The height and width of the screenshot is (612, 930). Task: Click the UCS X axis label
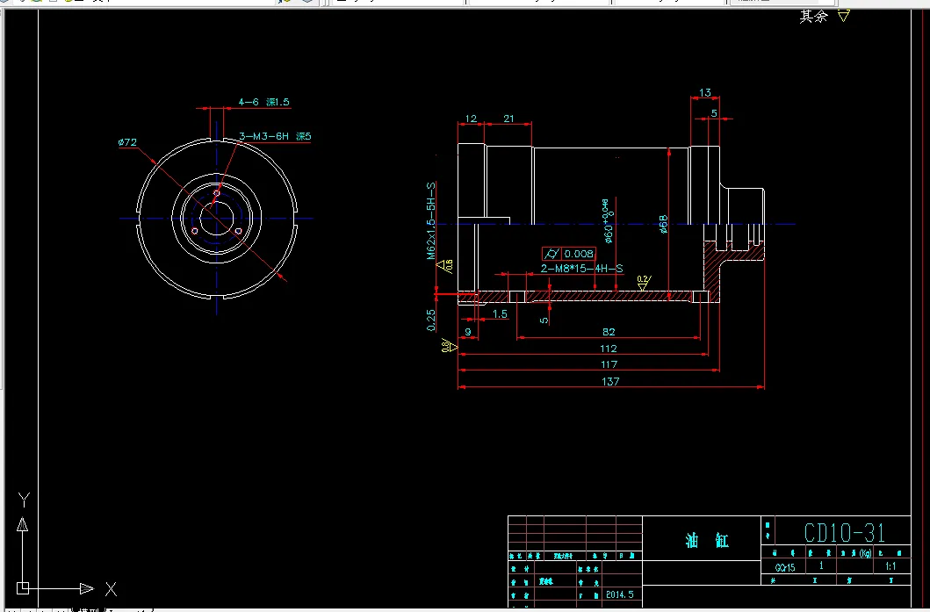tap(111, 589)
